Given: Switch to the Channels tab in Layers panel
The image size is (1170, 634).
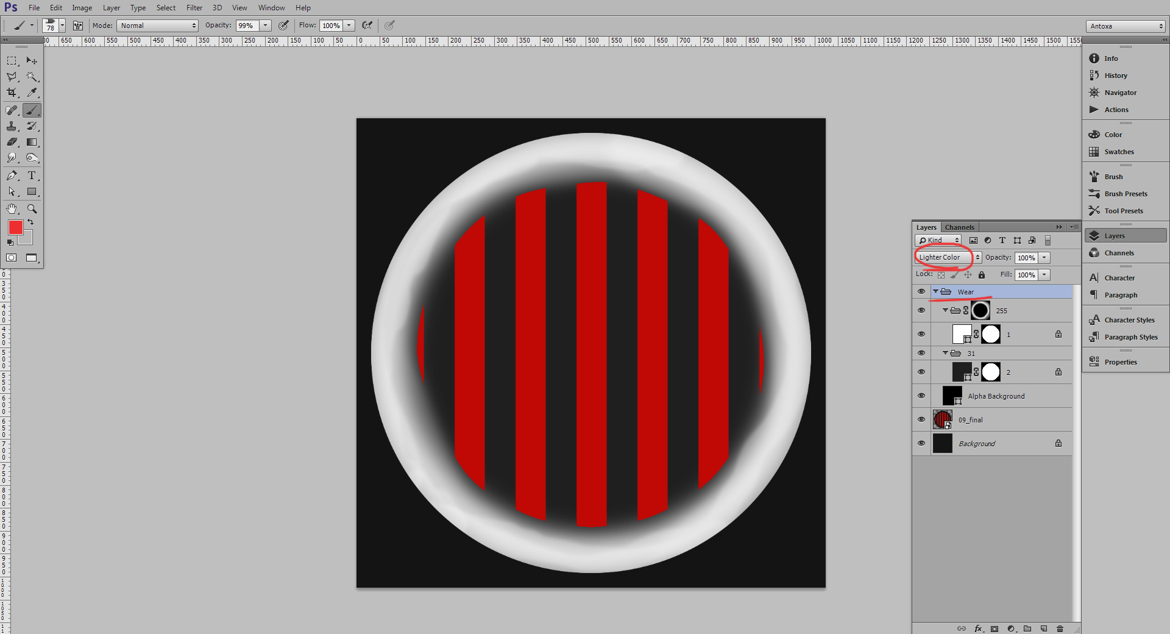Looking at the screenshot, I should pyautogui.click(x=959, y=227).
